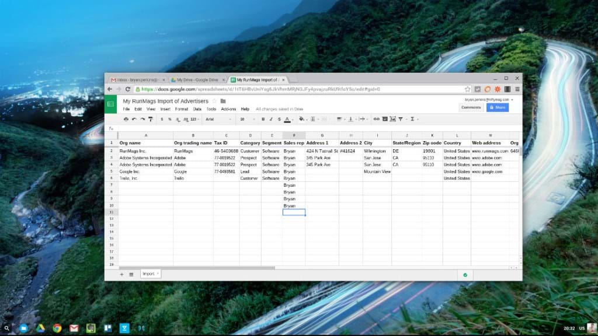
Task: Undo the last action in Sheets
Action: tap(134, 119)
